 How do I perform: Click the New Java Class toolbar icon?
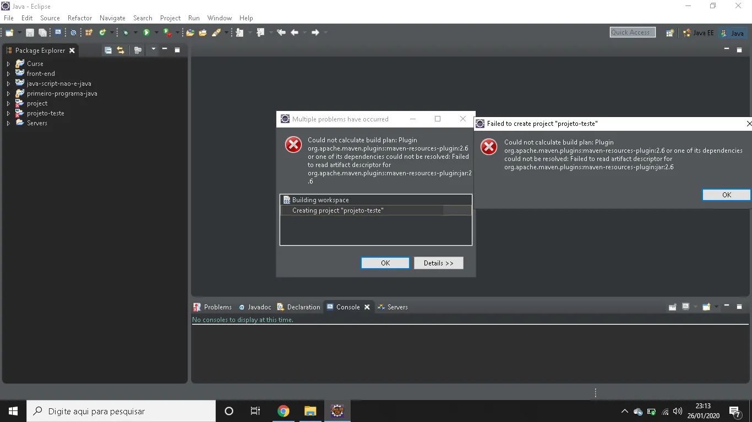click(102, 33)
